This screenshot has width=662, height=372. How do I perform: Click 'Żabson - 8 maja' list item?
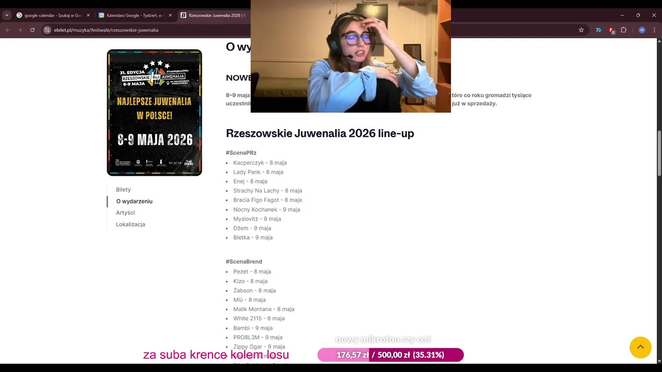(x=254, y=290)
